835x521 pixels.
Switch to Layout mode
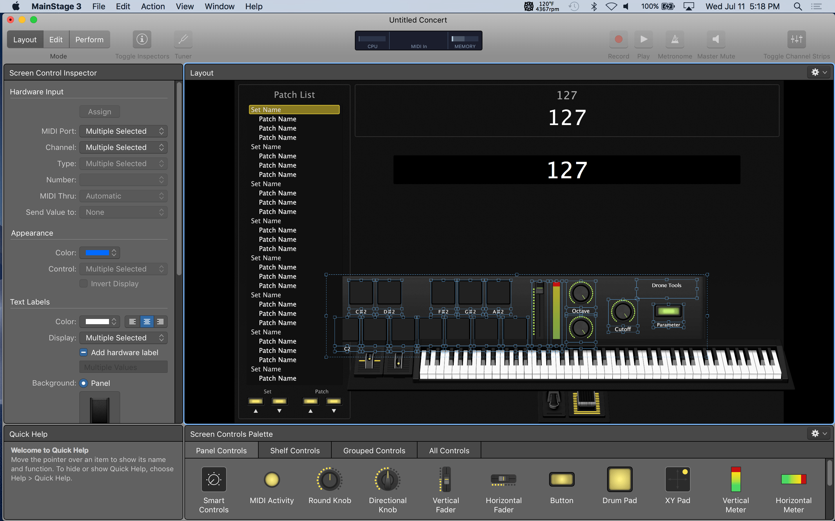(x=25, y=40)
